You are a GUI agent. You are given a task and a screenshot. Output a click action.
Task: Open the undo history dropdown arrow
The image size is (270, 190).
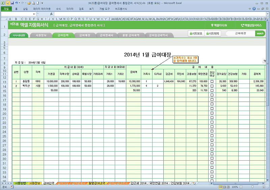click(x=19, y=3)
